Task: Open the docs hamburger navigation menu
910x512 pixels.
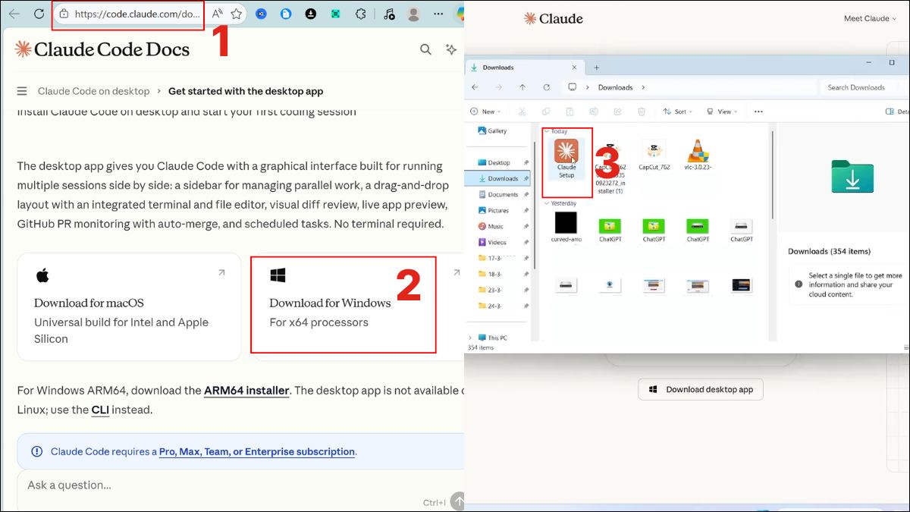Action: coord(22,91)
